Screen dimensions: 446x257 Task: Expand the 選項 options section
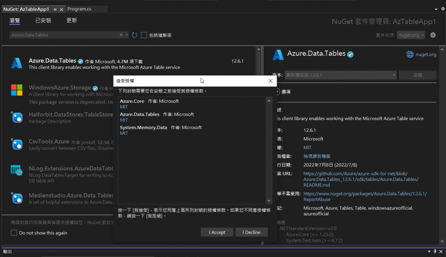[x=277, y=92]
